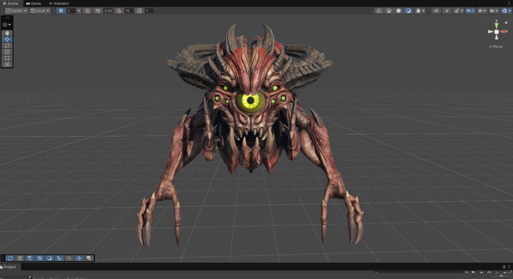The height and width of the screenshot is (279, 513).
Task: Switch to the Animator tab
Action: coord(59,3)
